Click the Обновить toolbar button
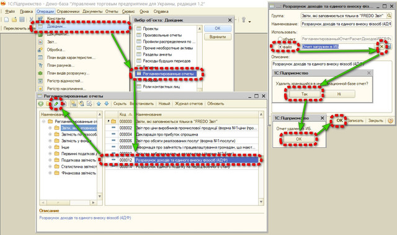The image size is (397, 235). point(216,104)
